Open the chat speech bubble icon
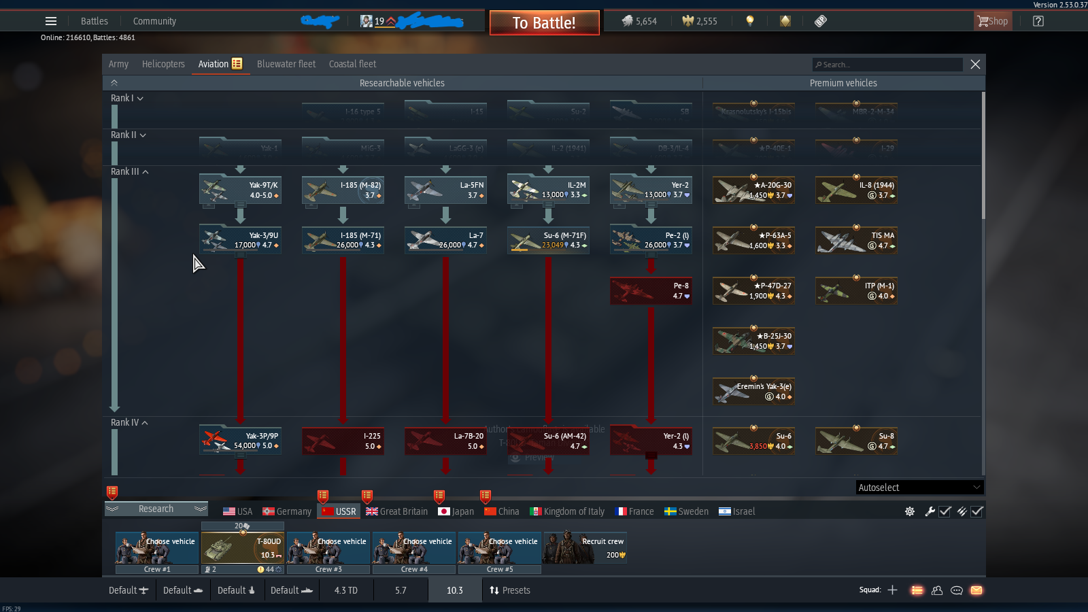 pos(957,590)
